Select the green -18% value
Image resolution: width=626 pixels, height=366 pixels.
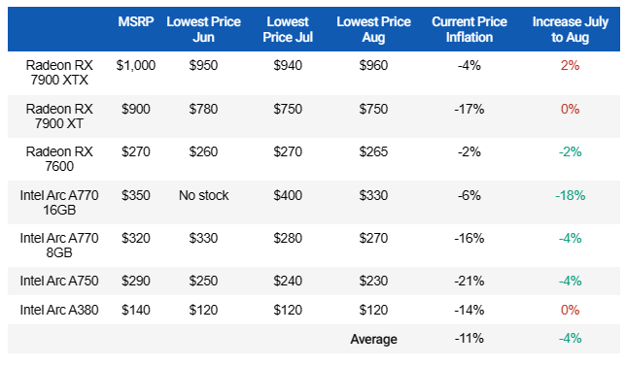(x=570, y=195)
